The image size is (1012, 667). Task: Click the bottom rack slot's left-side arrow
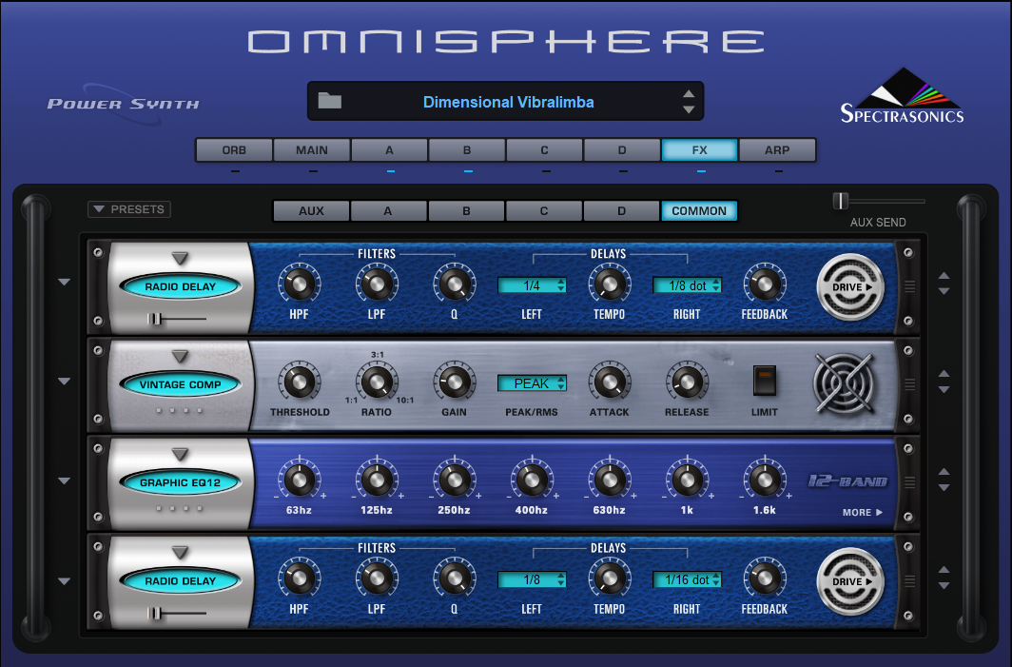point(64,581)
